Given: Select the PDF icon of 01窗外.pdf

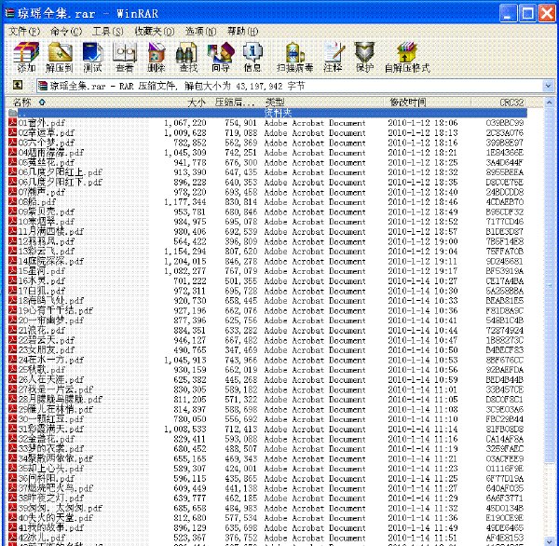Looking at the screenshot, I should click(x=12, y=122).
